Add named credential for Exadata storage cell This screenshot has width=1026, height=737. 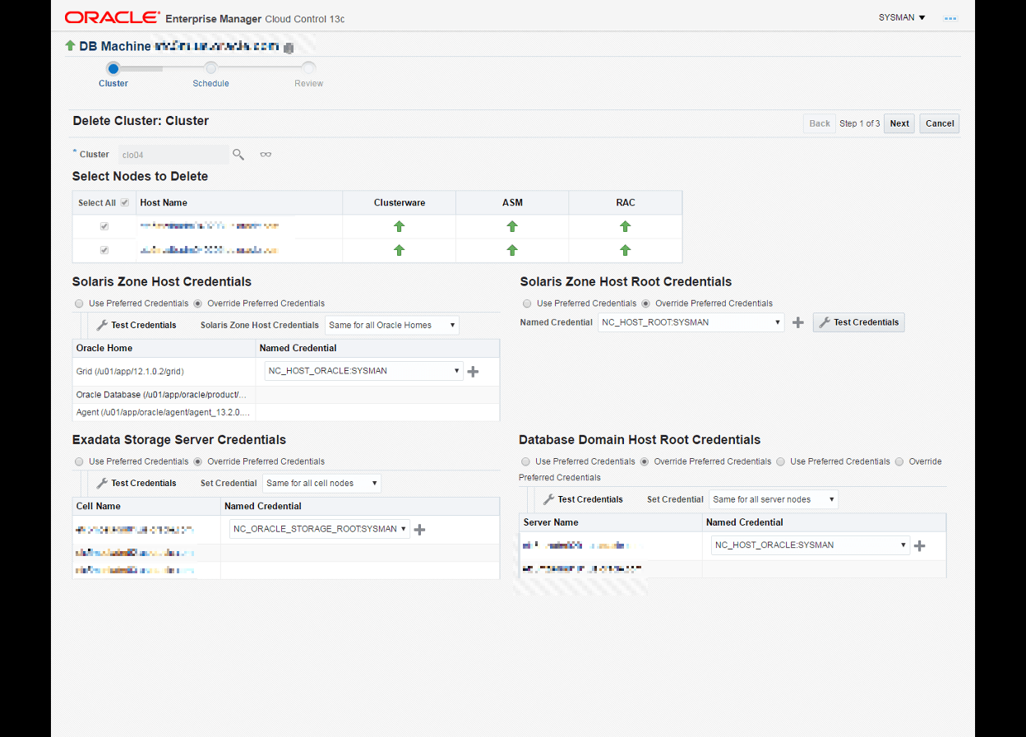click(x=420, y=530)
